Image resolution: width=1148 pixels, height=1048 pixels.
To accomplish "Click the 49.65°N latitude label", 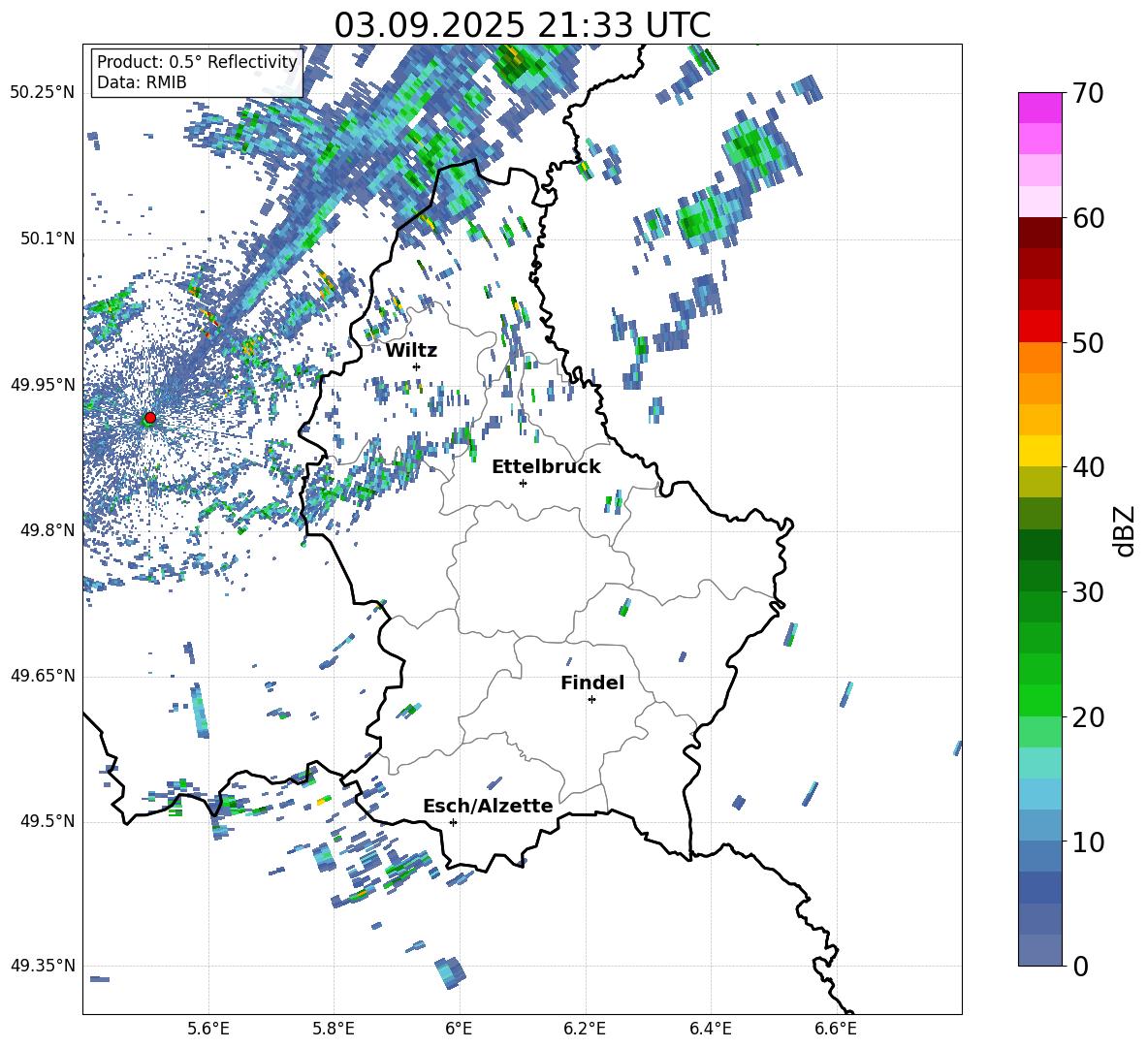I will (43, 675).
